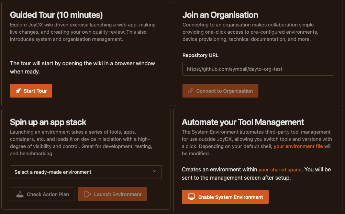Click the monitor icon on Enable System Environment
345x214 pixels.
191,197
